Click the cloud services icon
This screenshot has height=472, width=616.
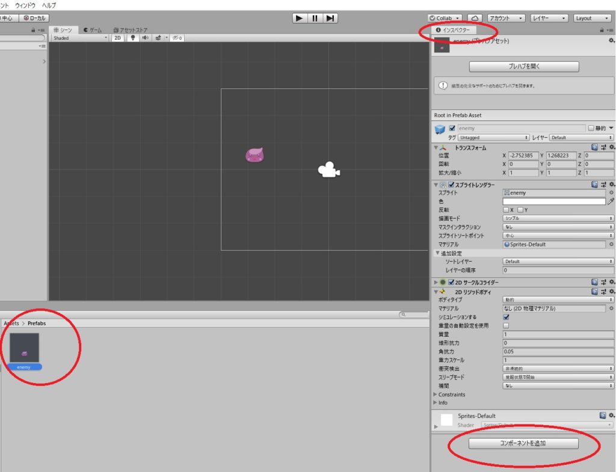click(475, 18)
